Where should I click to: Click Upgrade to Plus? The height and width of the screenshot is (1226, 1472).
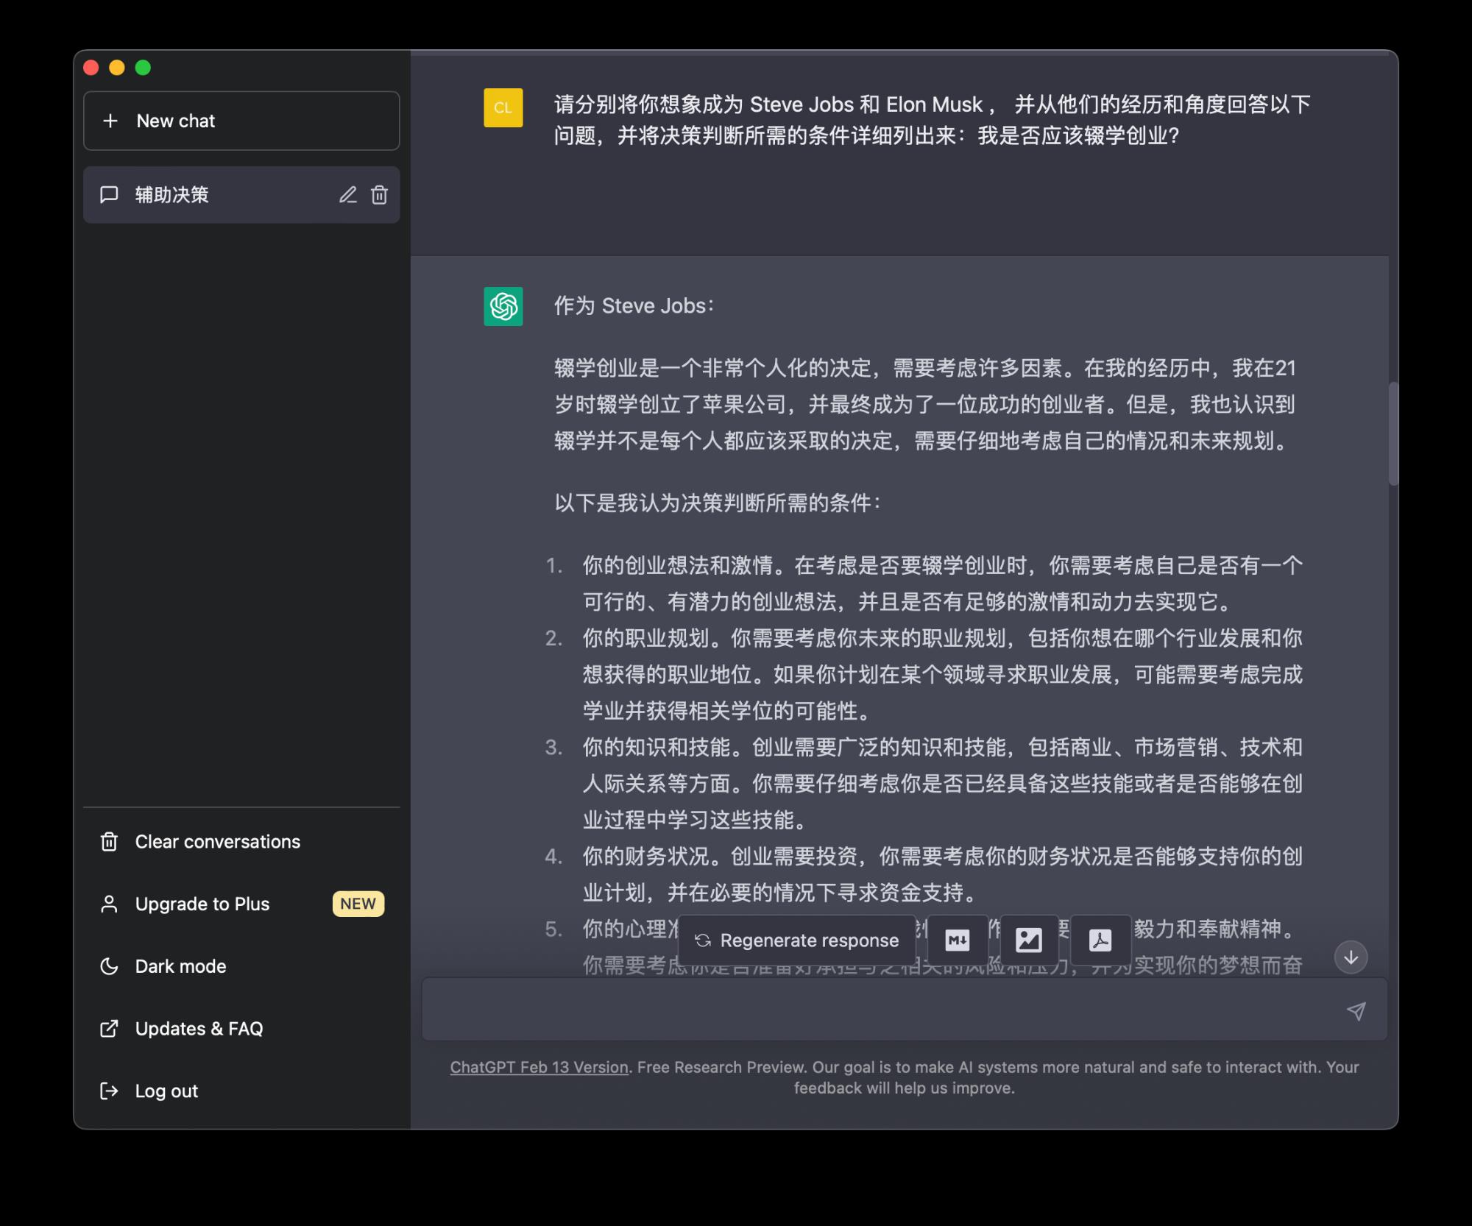pos(241,904)
